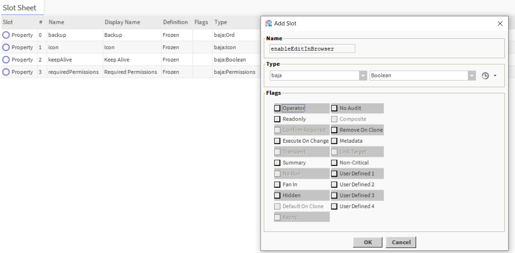Close the Add Slot dialog
Viewport: 515px width, 253px height.
point(500,24)
